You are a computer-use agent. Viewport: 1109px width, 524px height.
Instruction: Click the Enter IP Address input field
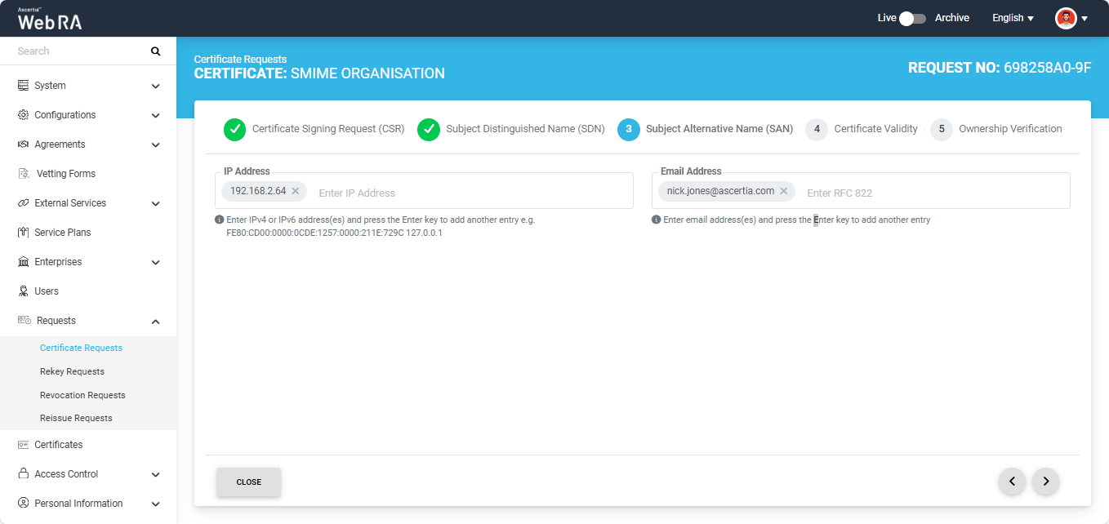pyautogui.click(x=465, y=193)
